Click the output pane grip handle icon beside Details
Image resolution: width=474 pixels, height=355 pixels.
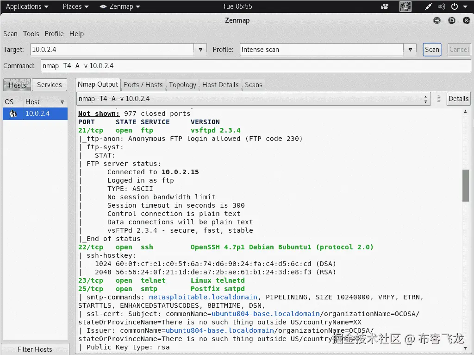(439, 99)
